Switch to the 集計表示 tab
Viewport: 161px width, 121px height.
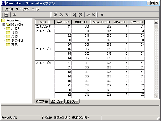(x=57, y=101)
